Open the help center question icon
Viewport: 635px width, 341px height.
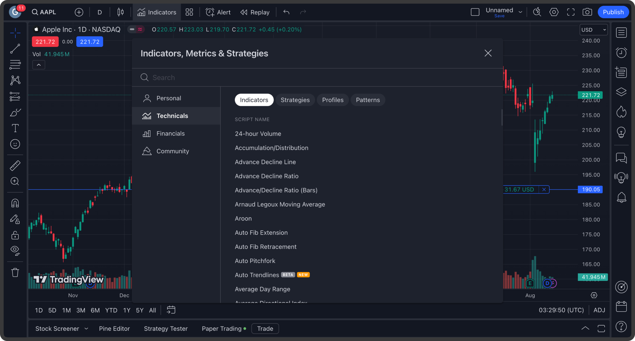[x=621, y=326]
